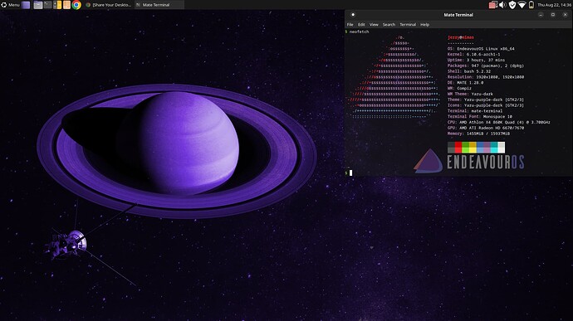The width and height of the screenshot is (573, 321).
Task: Click the Terminal: mate-terminal line
Action: pos(475,111)
